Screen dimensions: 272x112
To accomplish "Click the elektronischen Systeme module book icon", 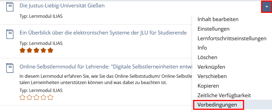I will (10, 34).
